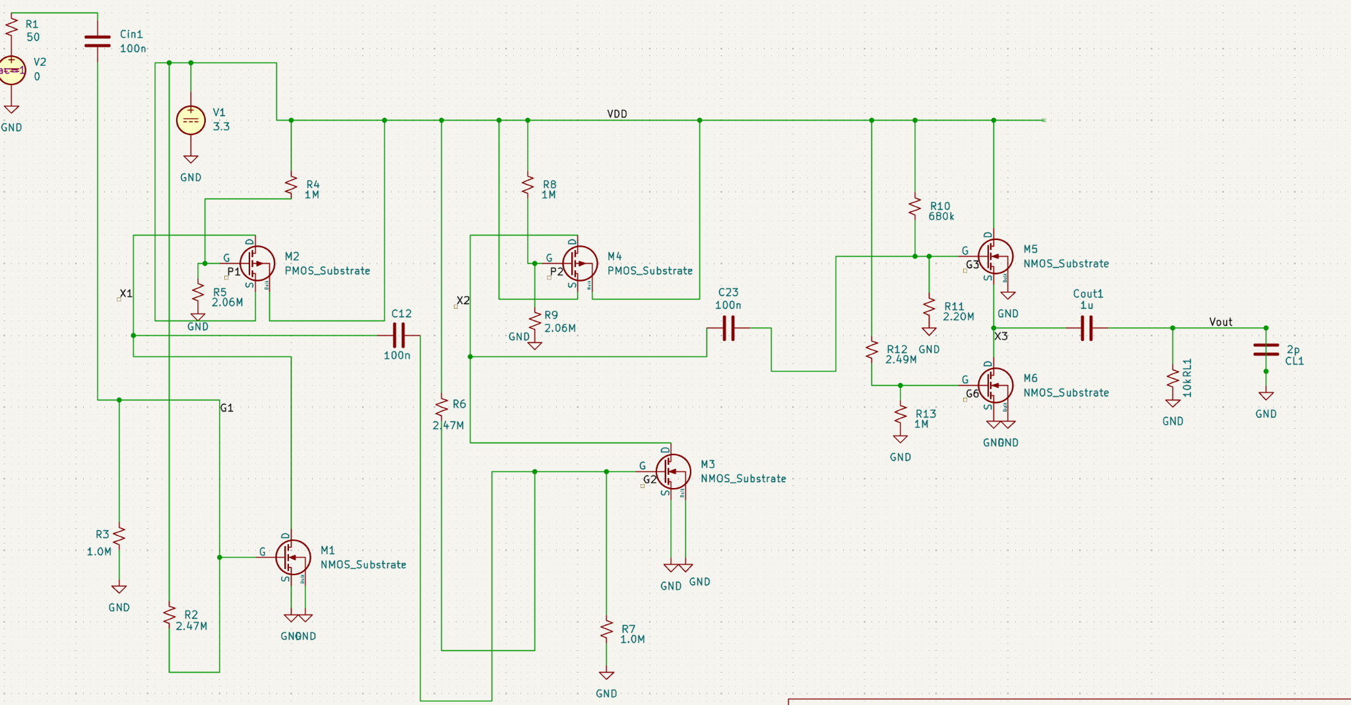Click the junction dot at node X3

(993, 328)
